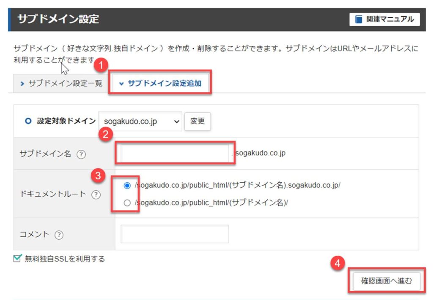The image size is (433, 300).
Task: Click help icon next to サブドメイン名
Action: pos(81,154)
